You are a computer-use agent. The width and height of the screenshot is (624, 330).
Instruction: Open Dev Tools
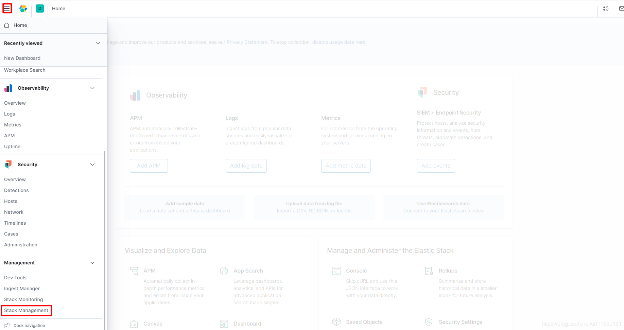click(15, 278)
